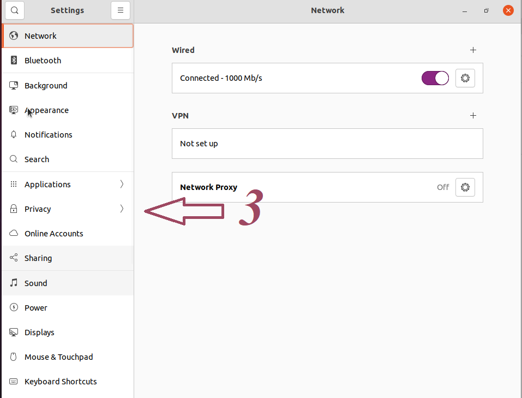Open the hamburger menu in Settings header
The image size is (522, 398).
121,10
